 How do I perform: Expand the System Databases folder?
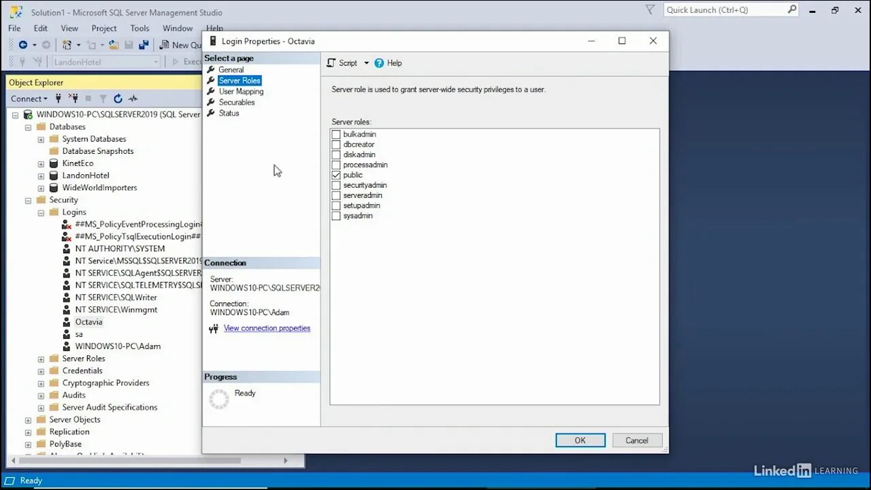[41, 139]
